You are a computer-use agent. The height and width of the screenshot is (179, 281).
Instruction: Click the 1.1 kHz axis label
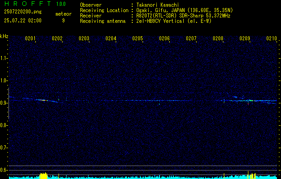point(4,58)
